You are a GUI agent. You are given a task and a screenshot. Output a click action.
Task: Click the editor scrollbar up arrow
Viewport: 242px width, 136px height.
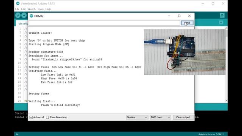point(226,28)
